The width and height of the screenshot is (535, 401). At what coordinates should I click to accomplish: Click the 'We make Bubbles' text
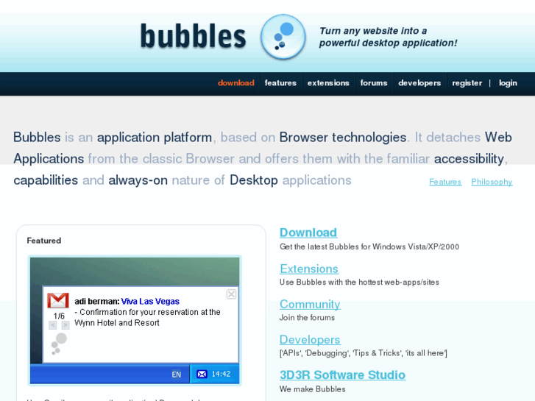[x=312, y=389]
